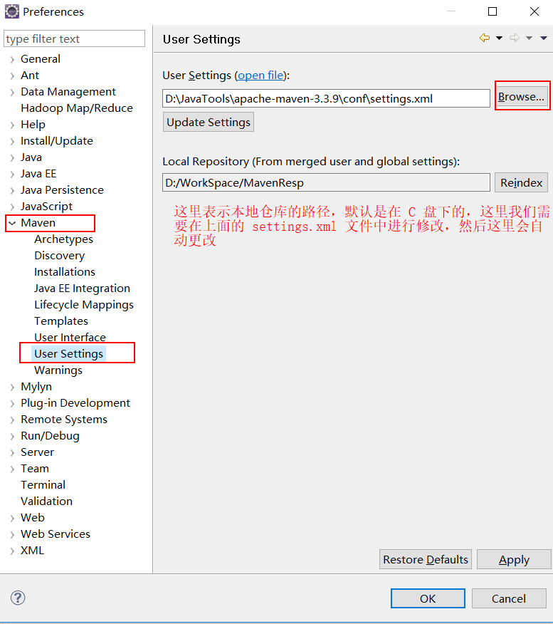The width and height of the screenshot is (553, 624).
Task: Close the Preferences window
Action: tap(534, 11)
